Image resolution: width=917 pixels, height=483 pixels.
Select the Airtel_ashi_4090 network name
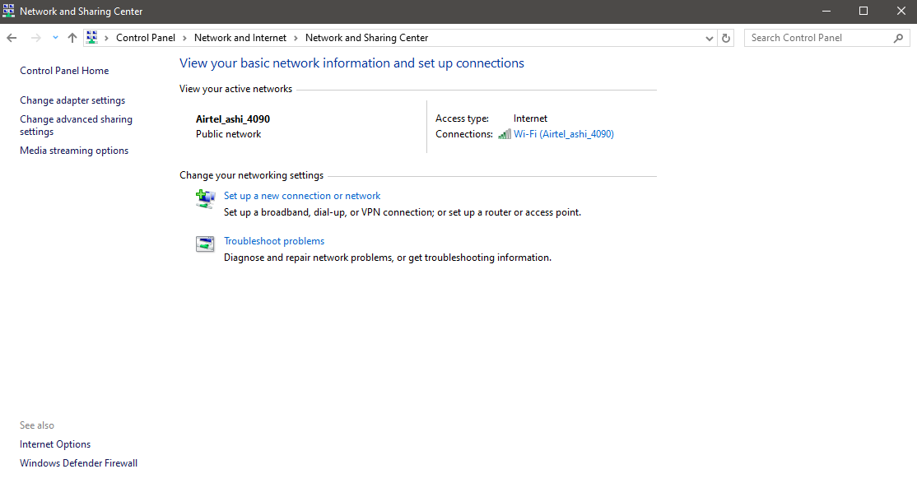(233, 119)
